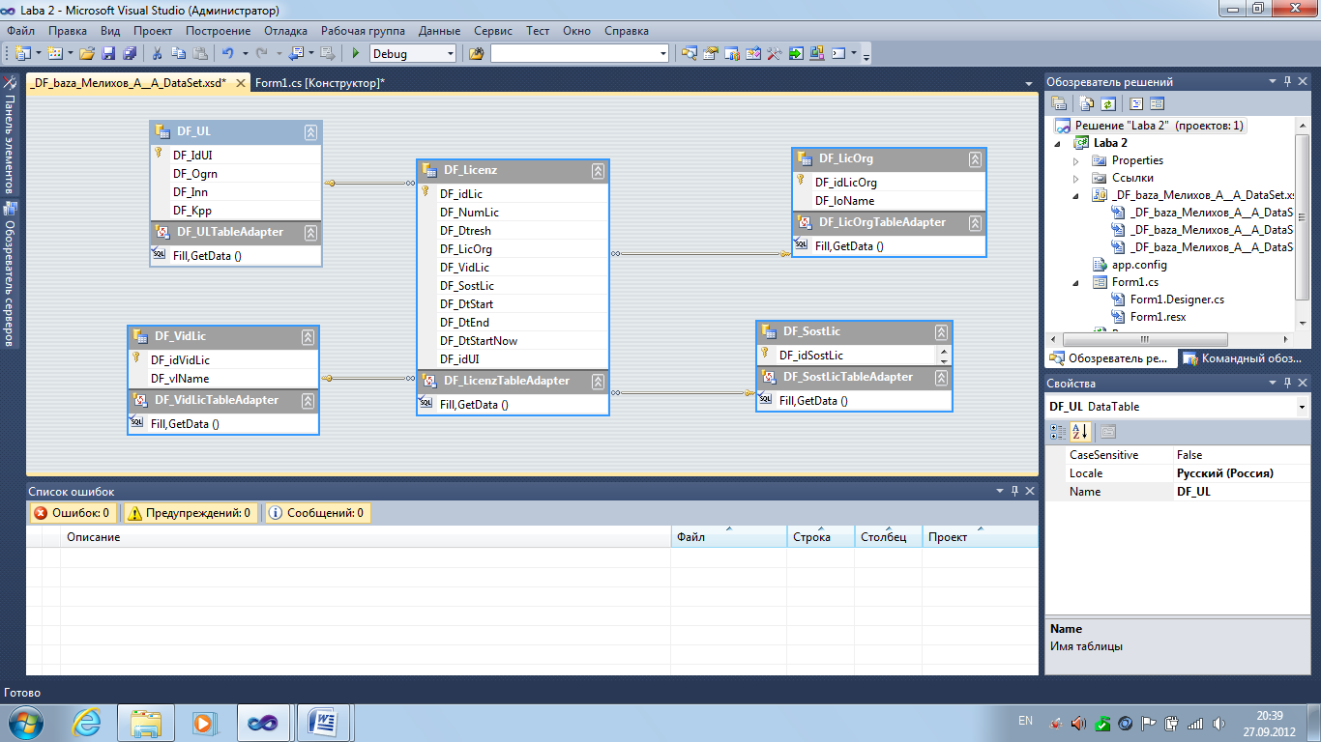Click the Categorized view icon in Properties panel
The height and width of the screenshot is (742, 1321).
point(1059,431)
